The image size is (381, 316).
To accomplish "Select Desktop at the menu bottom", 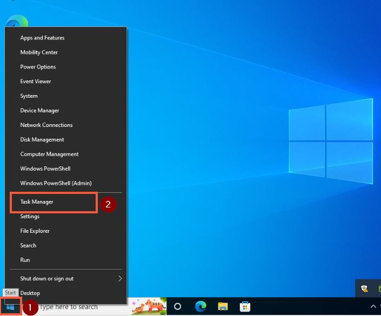I will (65, 293).
